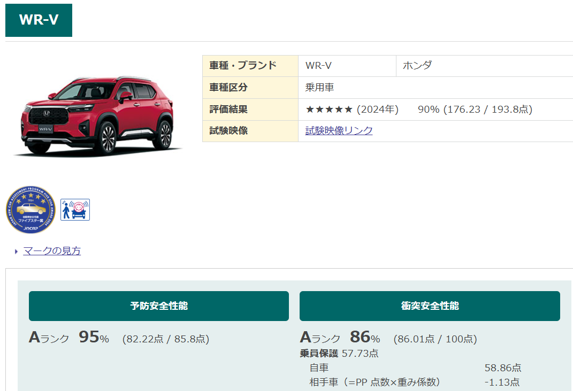Click the pedestrian detection braking icon
573x391 pixels.
point(75,210)
